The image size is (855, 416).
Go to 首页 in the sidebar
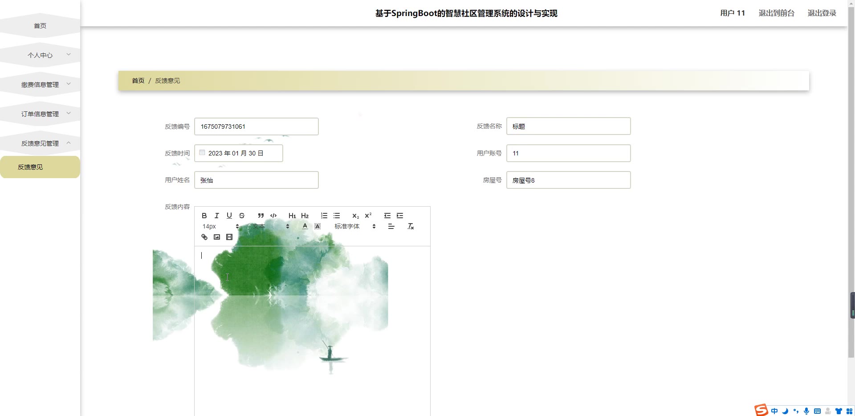tap(40, 26)
